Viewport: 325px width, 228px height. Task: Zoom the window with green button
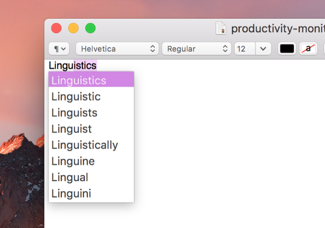90,28
